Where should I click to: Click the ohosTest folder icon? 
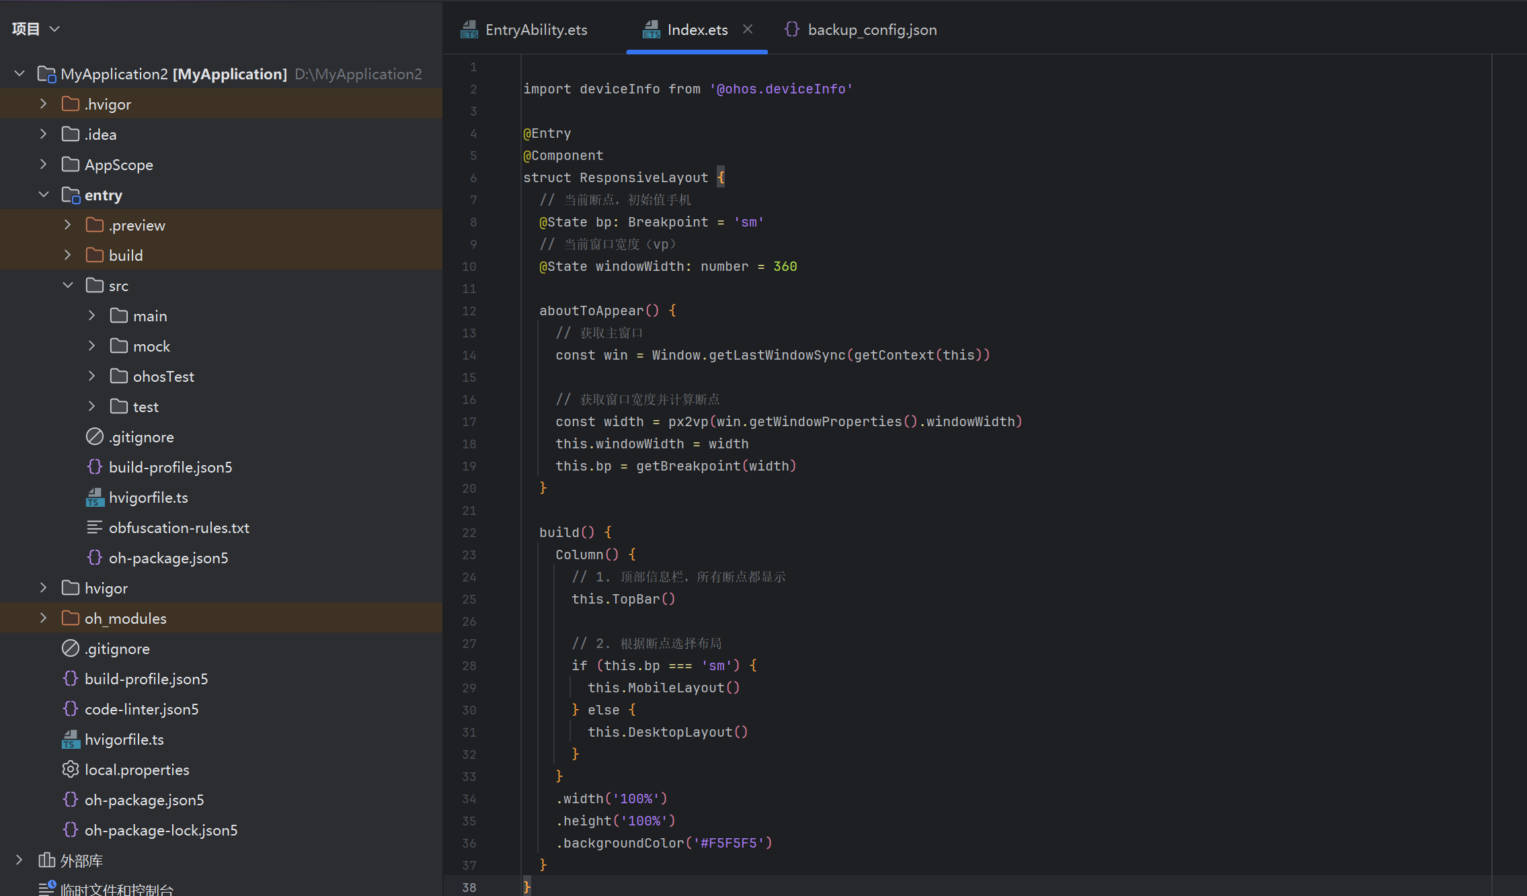[119, 376]
